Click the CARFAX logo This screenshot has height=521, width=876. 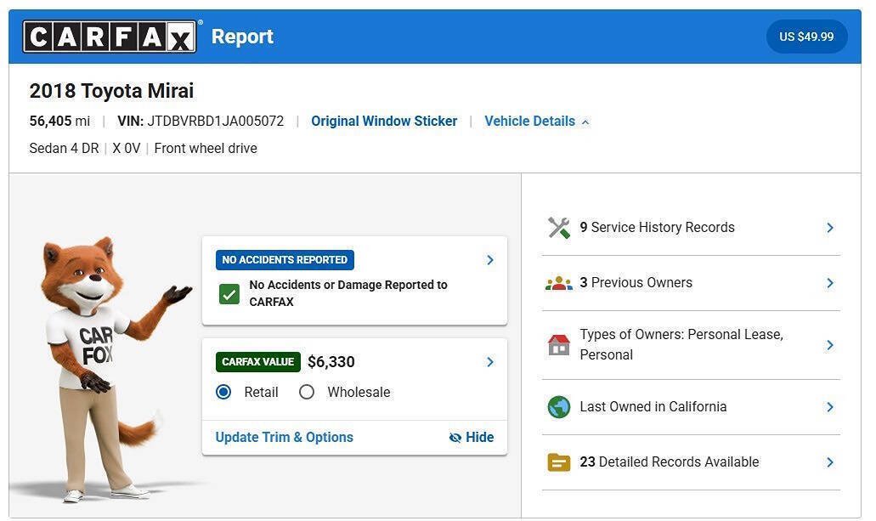coord(110,37)
